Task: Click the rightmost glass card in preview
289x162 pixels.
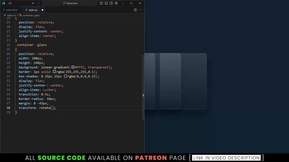Action: [194, 81]
